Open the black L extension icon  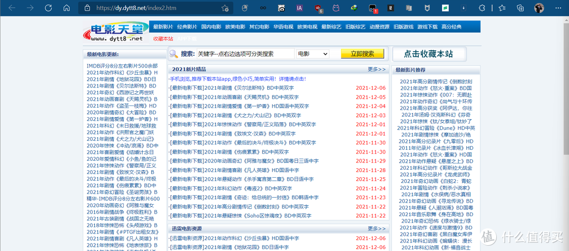[390, 7]
